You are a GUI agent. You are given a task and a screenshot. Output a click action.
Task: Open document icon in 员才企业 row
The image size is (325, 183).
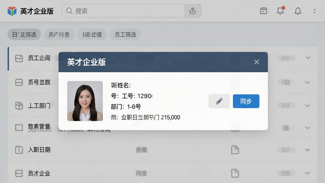pos(235,173)
